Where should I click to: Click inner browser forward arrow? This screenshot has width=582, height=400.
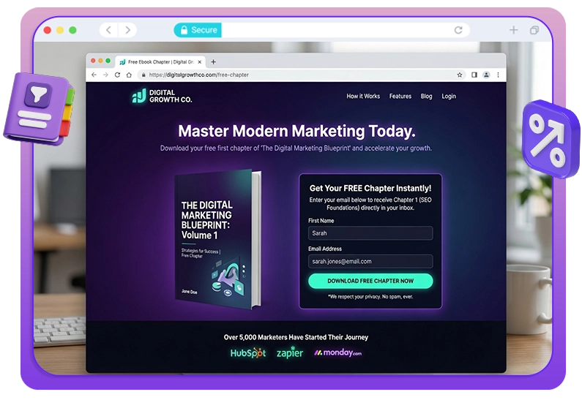(105, 75)
